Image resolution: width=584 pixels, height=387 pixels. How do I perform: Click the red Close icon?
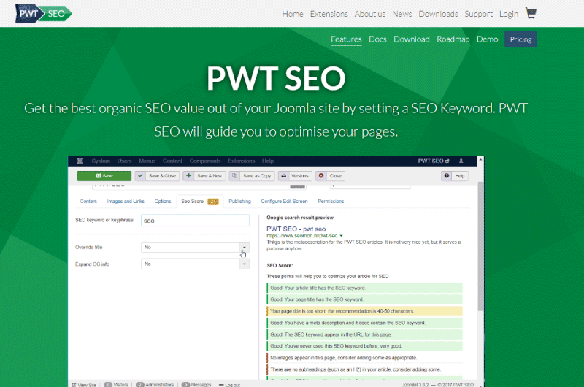[x=321, y=176]
